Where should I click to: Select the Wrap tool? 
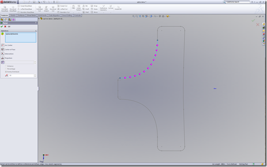tap(94, 6)
